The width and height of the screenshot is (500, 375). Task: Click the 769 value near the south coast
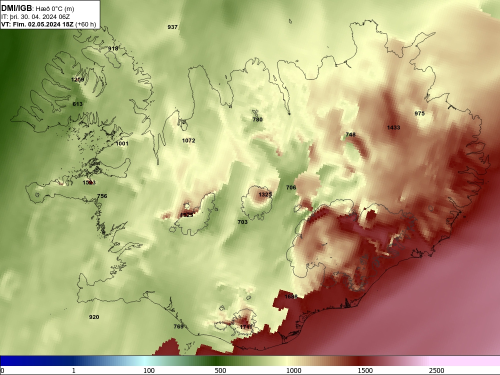point(178,326)
